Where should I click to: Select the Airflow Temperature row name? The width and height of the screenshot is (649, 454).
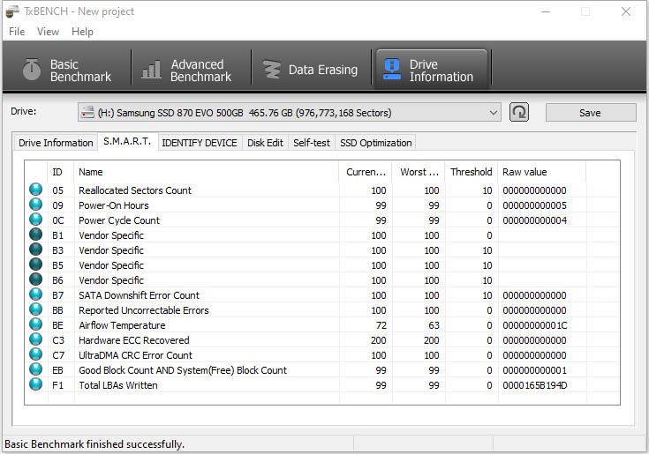[x=122, y=325]
